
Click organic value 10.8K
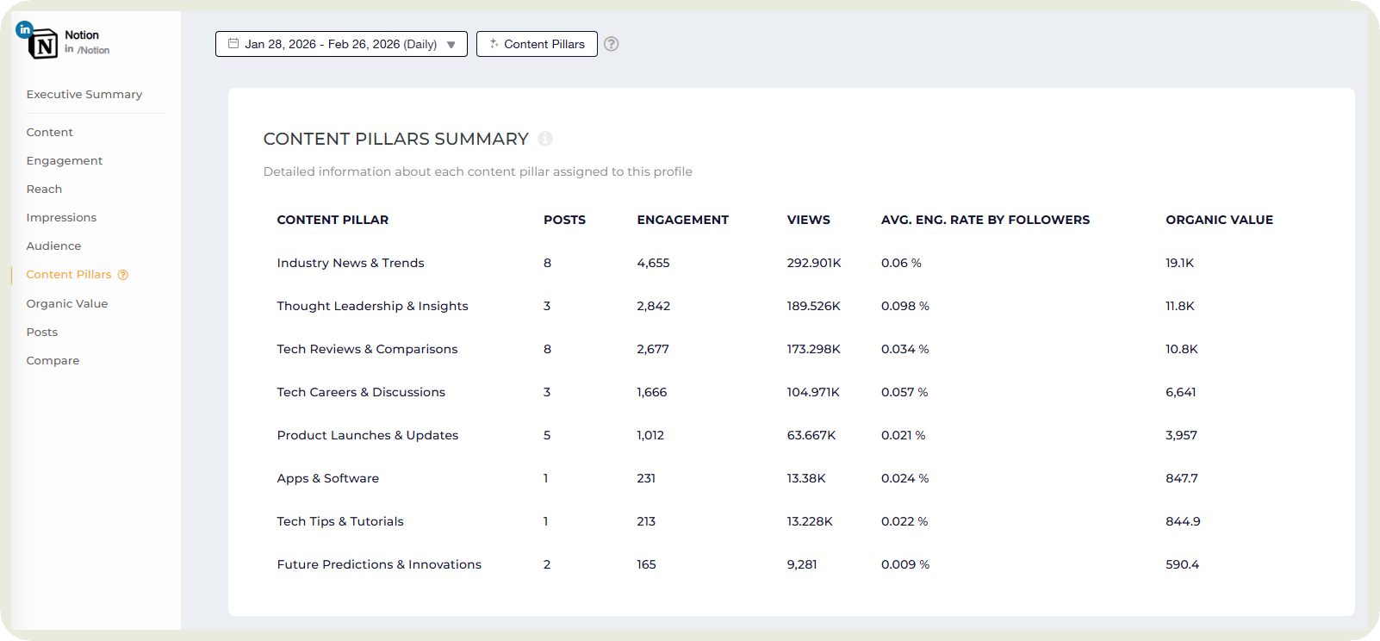point(1181,349)
